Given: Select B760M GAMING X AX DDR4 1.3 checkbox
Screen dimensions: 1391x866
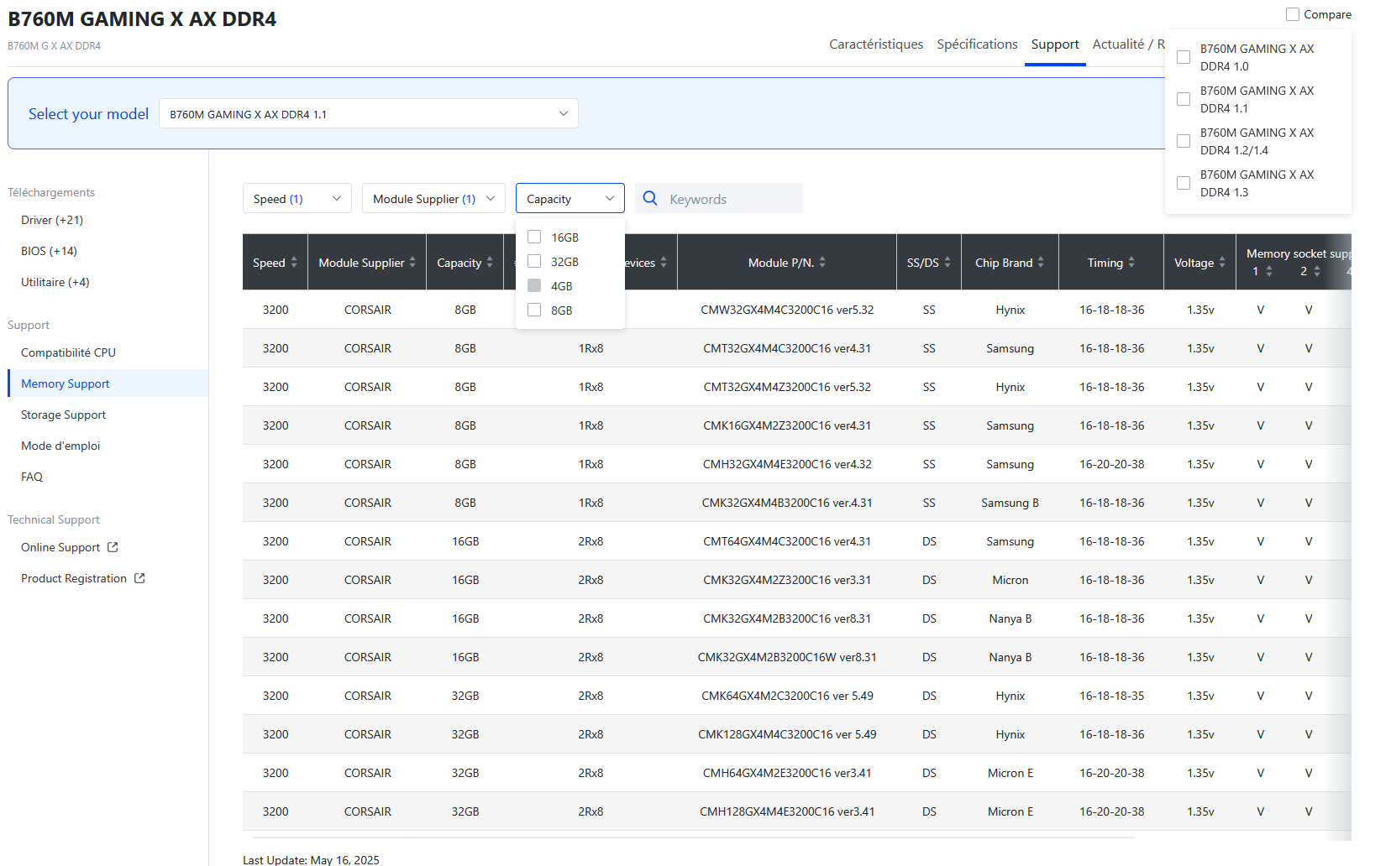Looking at the screenshot, I should [x=1184, y=183].
